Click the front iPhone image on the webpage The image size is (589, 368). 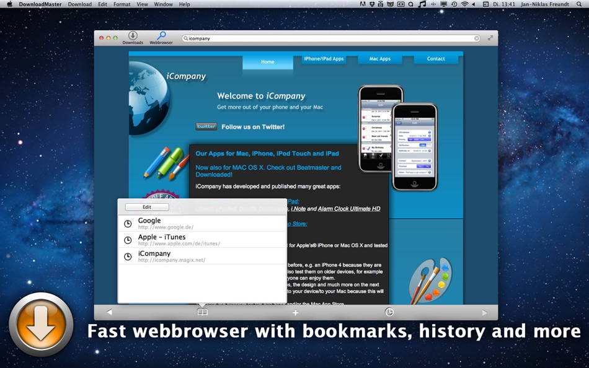(415, 147)
